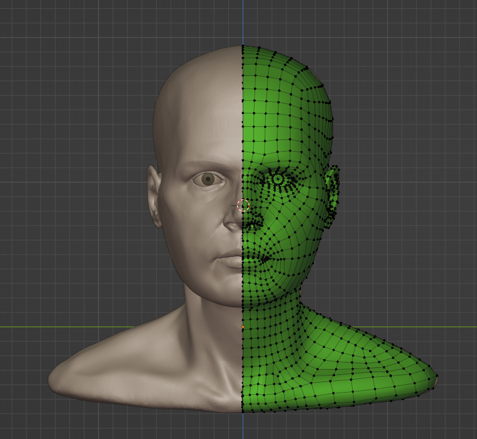Select topmost vertex on the head centerline

[x=243, y=46]
